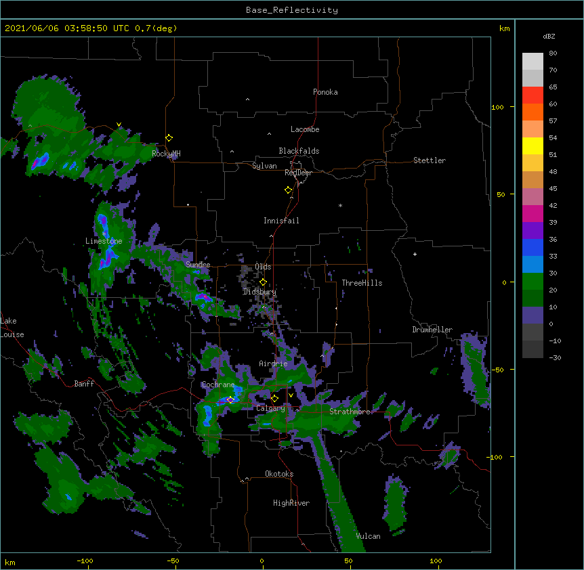Select the Airdrie label
The image size is (584, 570).
pos(273,364)
